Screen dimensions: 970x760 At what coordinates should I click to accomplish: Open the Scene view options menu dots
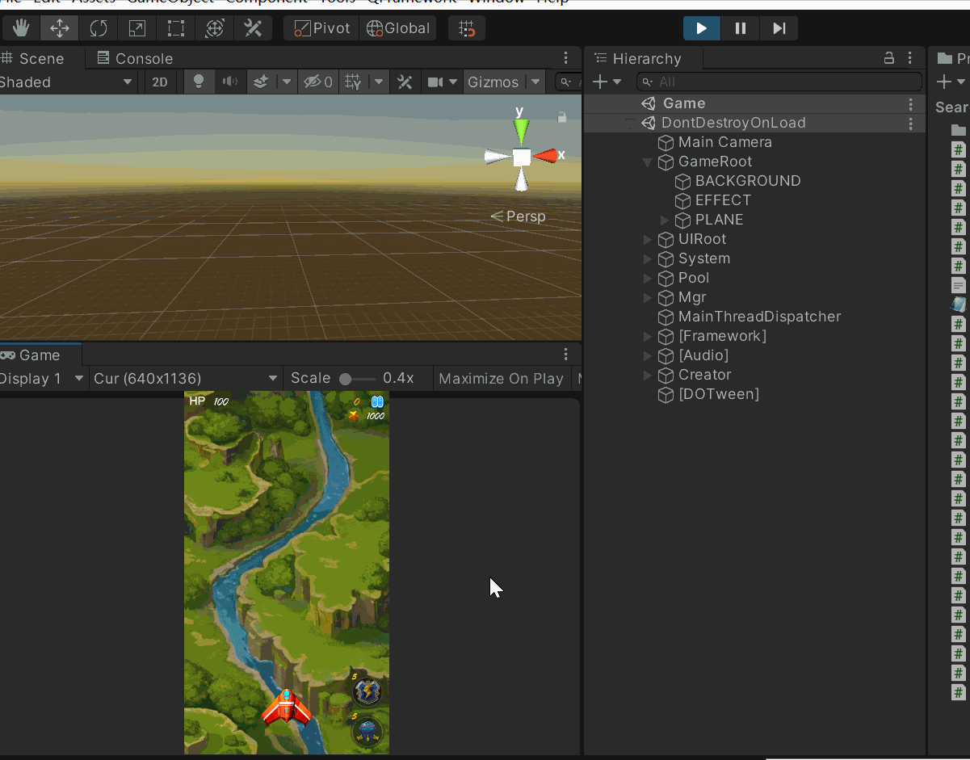[x=566, y=58]
